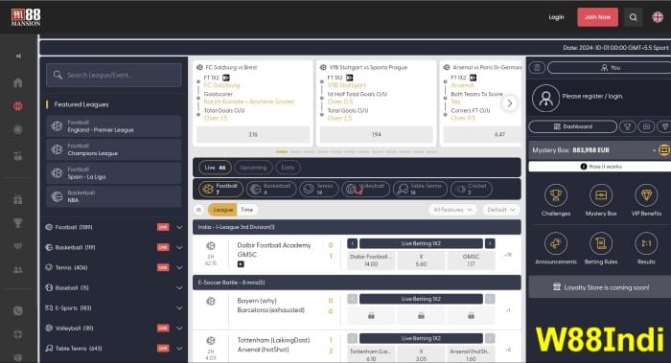The height and width of the screenshot is (363, 671).
Task: Click the search magnifier icon in header
Action: click(633, 17)
